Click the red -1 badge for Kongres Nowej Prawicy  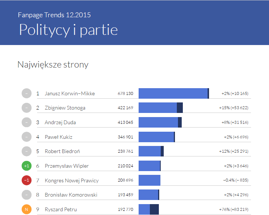[27, 180]
